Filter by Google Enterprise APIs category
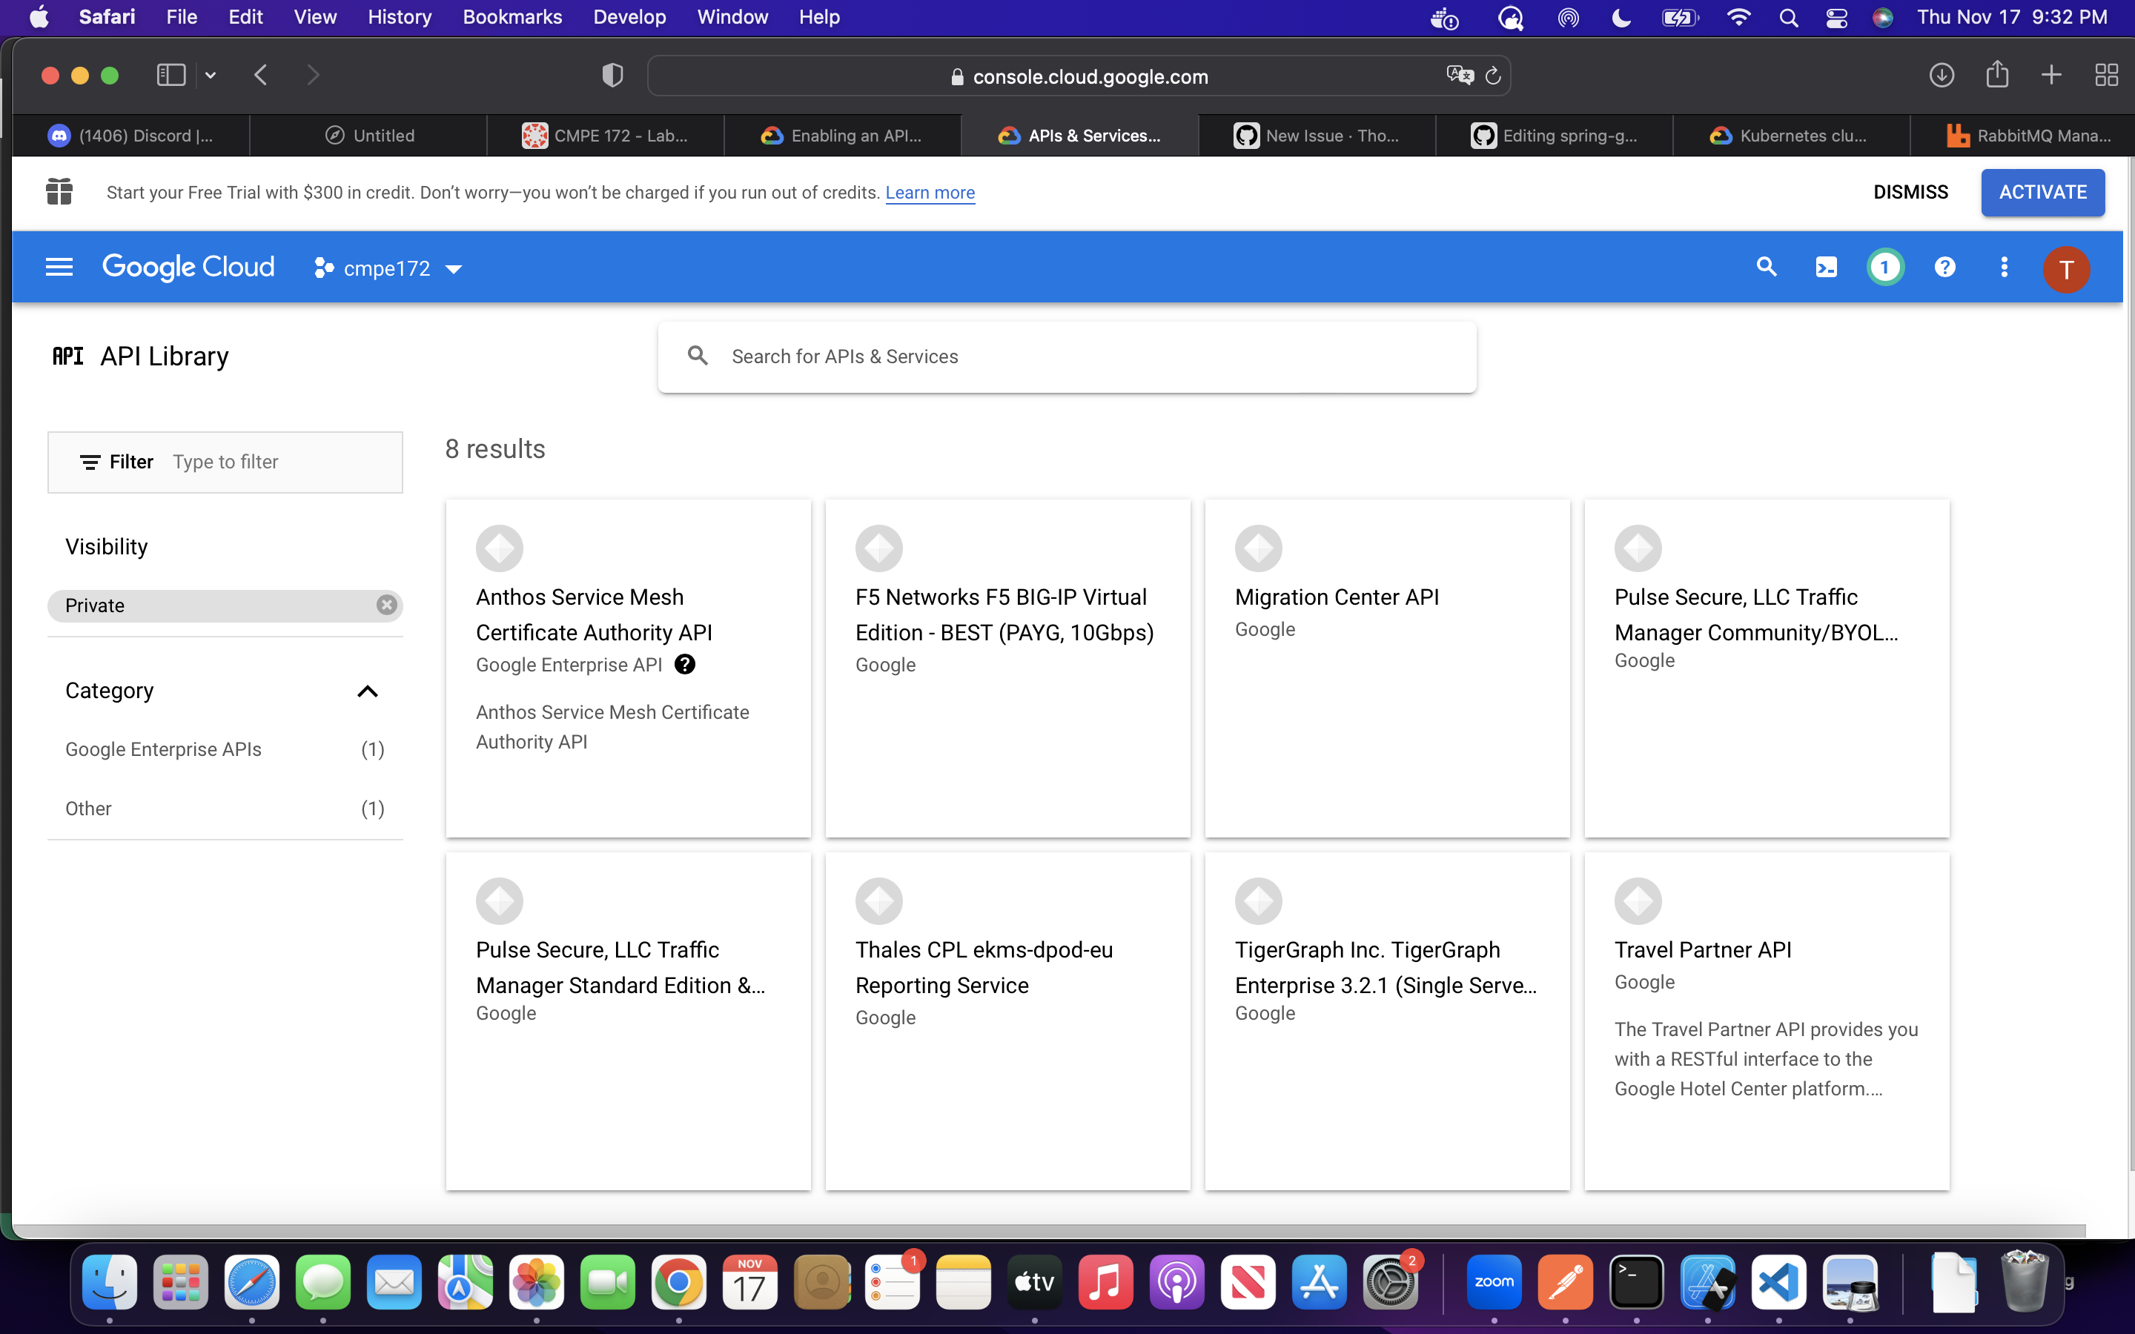Viewport: 2135px width, 1334px height. click(163, 749)
